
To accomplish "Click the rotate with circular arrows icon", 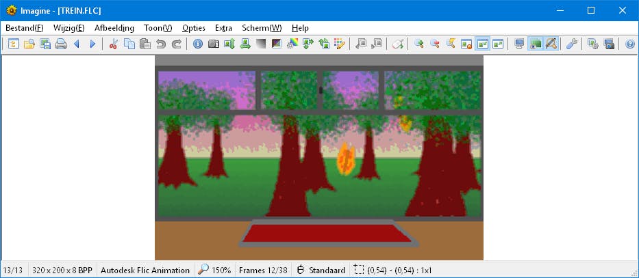I will [324, 44].
